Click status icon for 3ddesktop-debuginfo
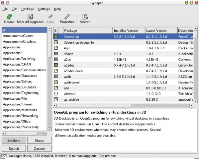Image resolution: width=199 pixels, height=159 pixels. pos(56,42)
